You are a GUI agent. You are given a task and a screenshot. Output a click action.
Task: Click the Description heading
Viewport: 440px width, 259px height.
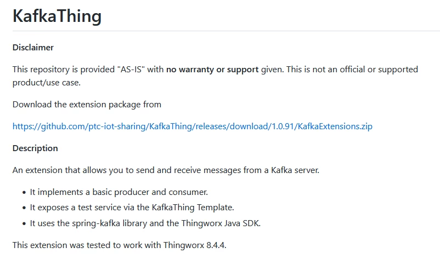pyautogui.click(x=35, y=148)
